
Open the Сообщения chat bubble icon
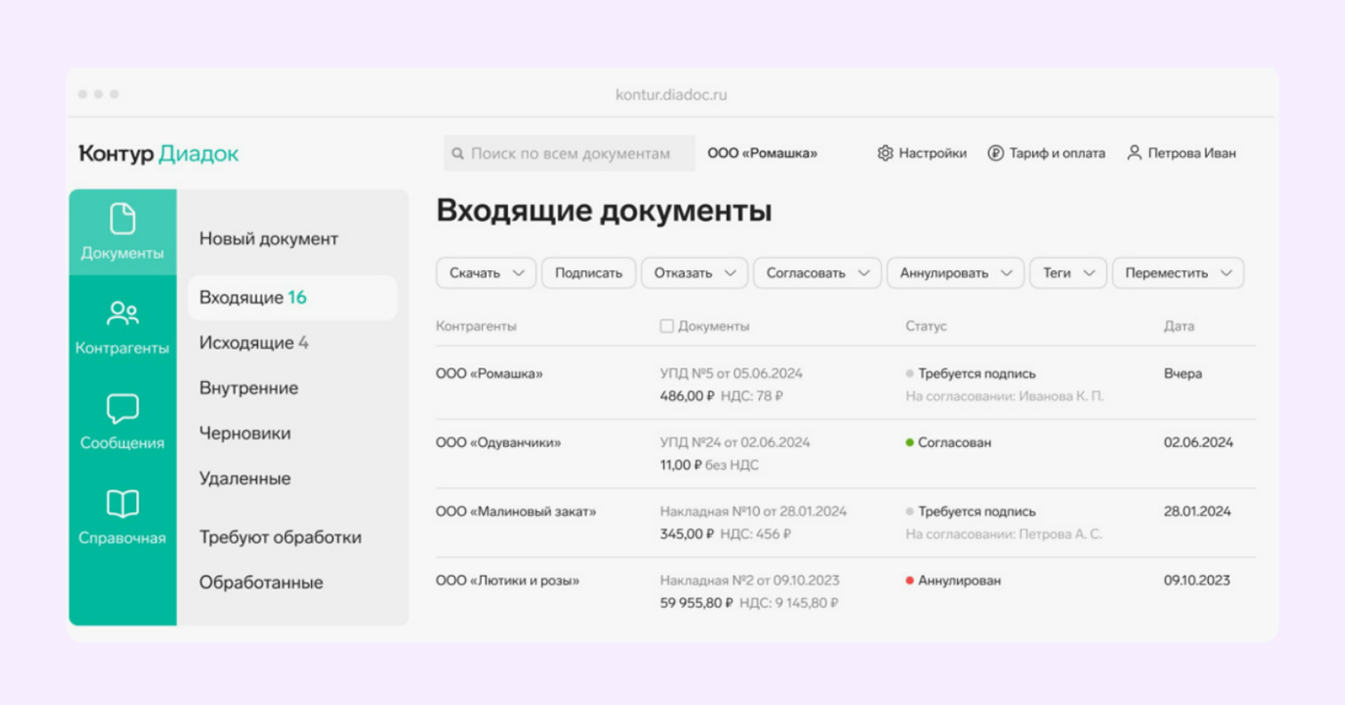coord(122,408)
